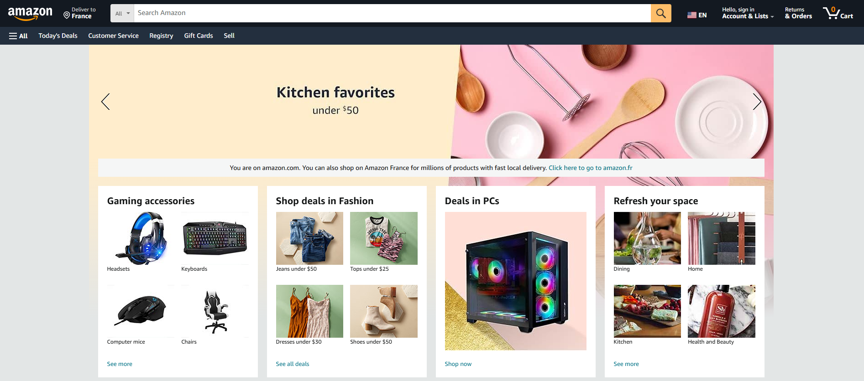The height and width of the screenshot is (381, 864).
Task: Open Customer Service menu item
Action: pos(113,36)
